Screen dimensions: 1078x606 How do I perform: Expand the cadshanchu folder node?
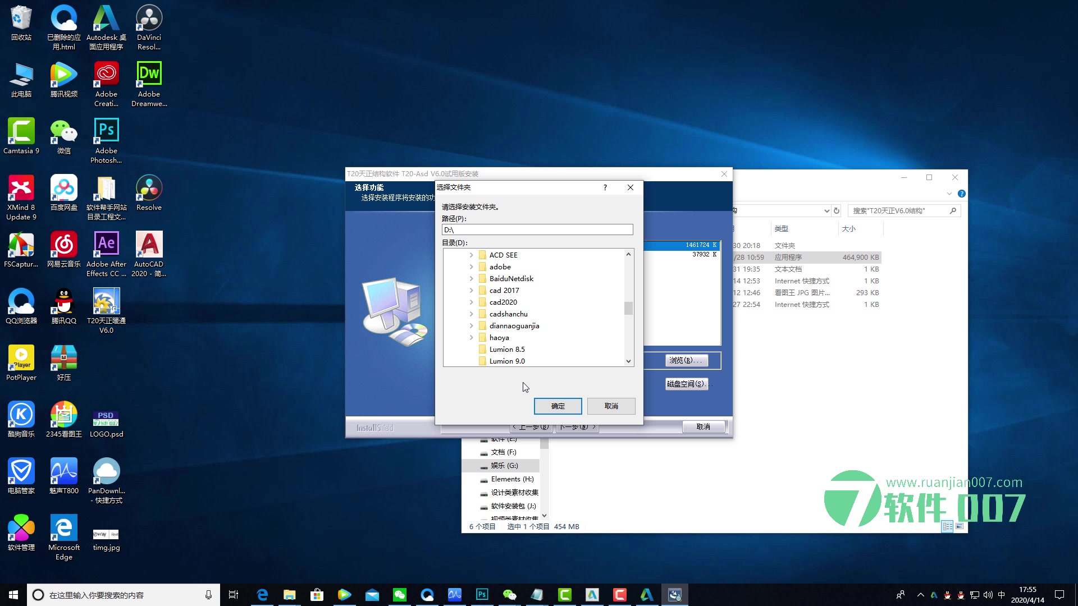pyautogui.click(x=471, y=314)
